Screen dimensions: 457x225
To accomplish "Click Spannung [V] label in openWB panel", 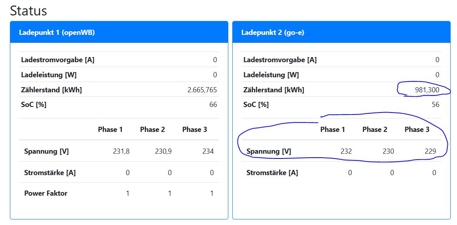I will coord(46,151).
